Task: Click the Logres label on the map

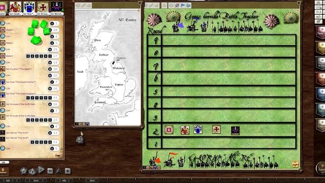Action: 119,85
